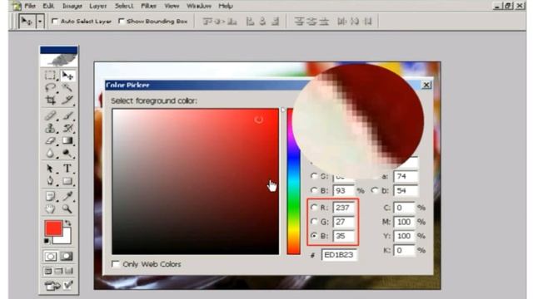533x299 pixels.
Task: Open the Image menu
Action: [x=72, y=6]
